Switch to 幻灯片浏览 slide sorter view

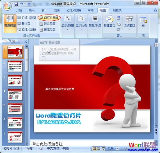[27, 18]
